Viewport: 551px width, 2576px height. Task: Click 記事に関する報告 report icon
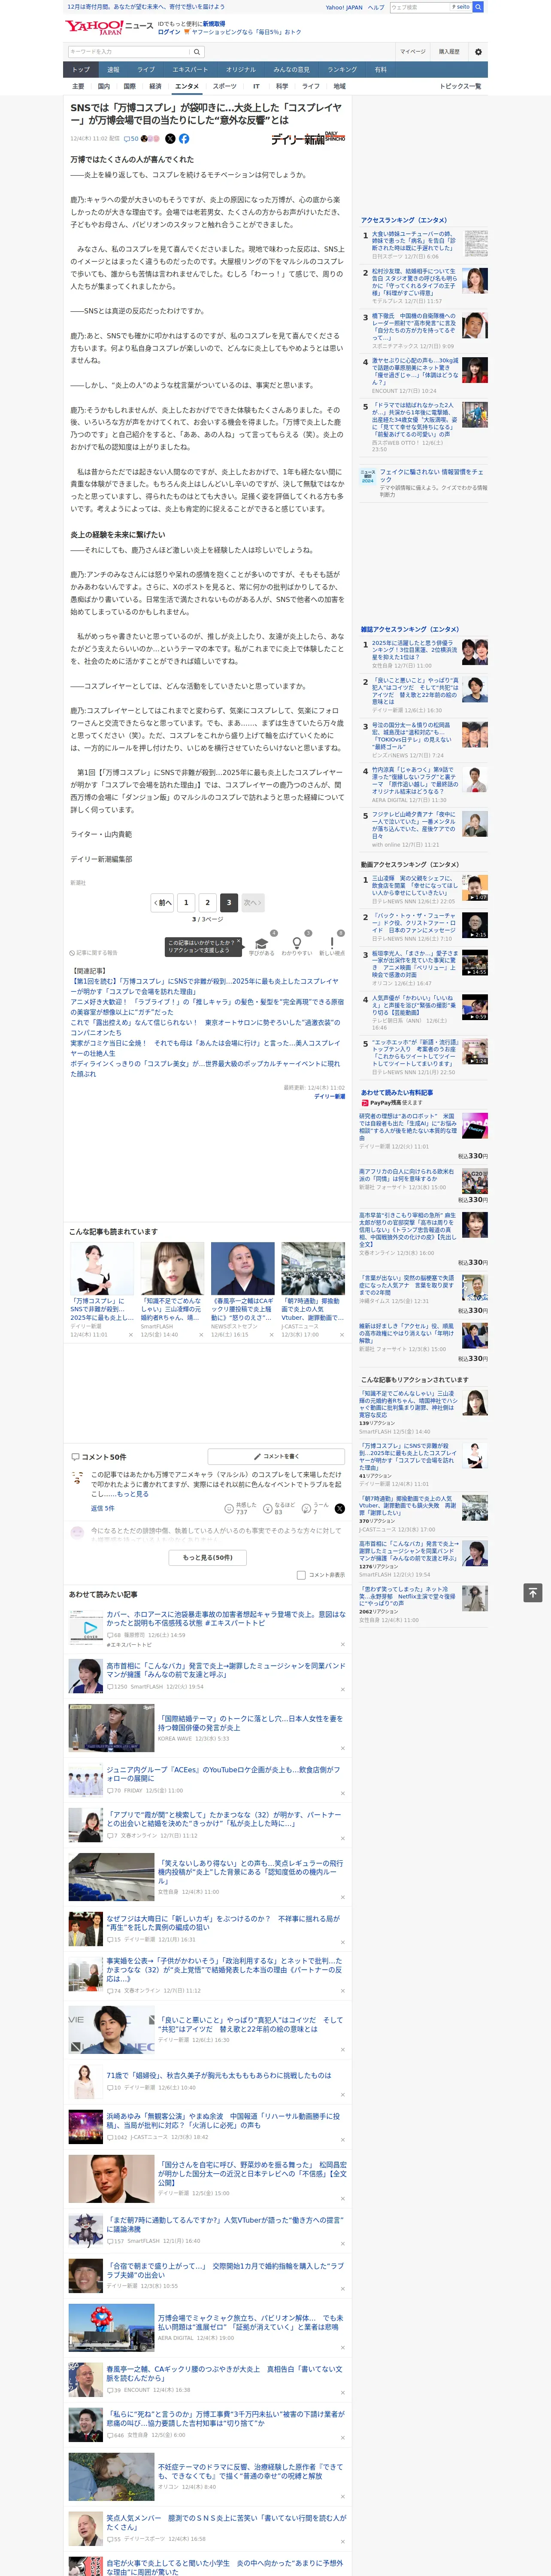click(x=93, y=953)
